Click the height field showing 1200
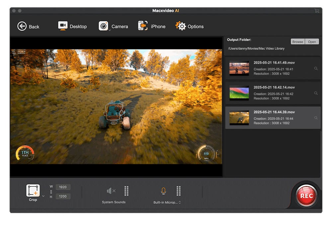 (63, 196)
